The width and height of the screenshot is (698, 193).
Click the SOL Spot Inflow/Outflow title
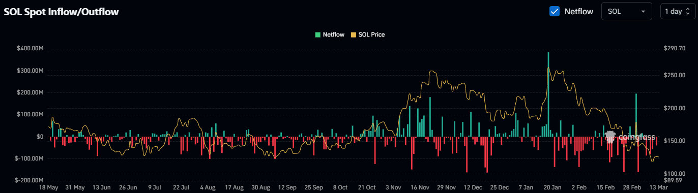(61, 12)
